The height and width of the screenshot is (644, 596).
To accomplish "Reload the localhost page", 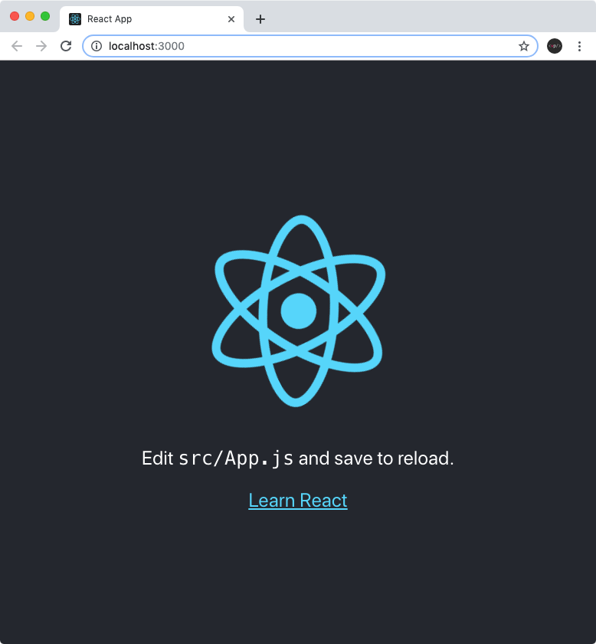I will (x=66, y=46).
